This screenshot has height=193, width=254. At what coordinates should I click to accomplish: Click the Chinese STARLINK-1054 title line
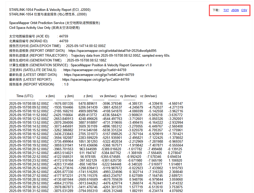pos(48,14)
